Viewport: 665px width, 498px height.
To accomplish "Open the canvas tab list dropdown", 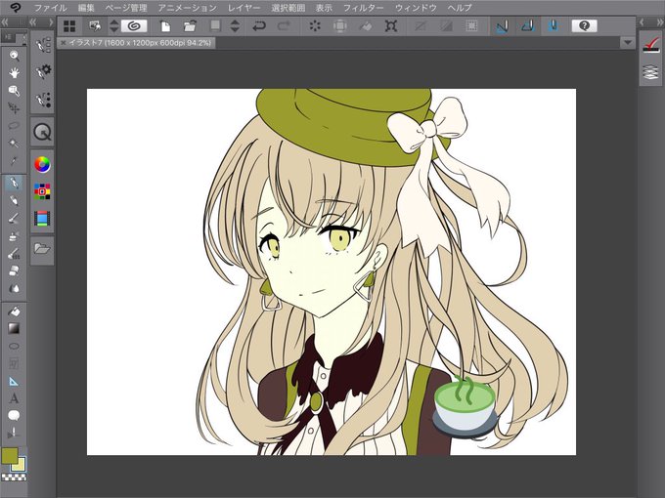I will pos(627,43).
